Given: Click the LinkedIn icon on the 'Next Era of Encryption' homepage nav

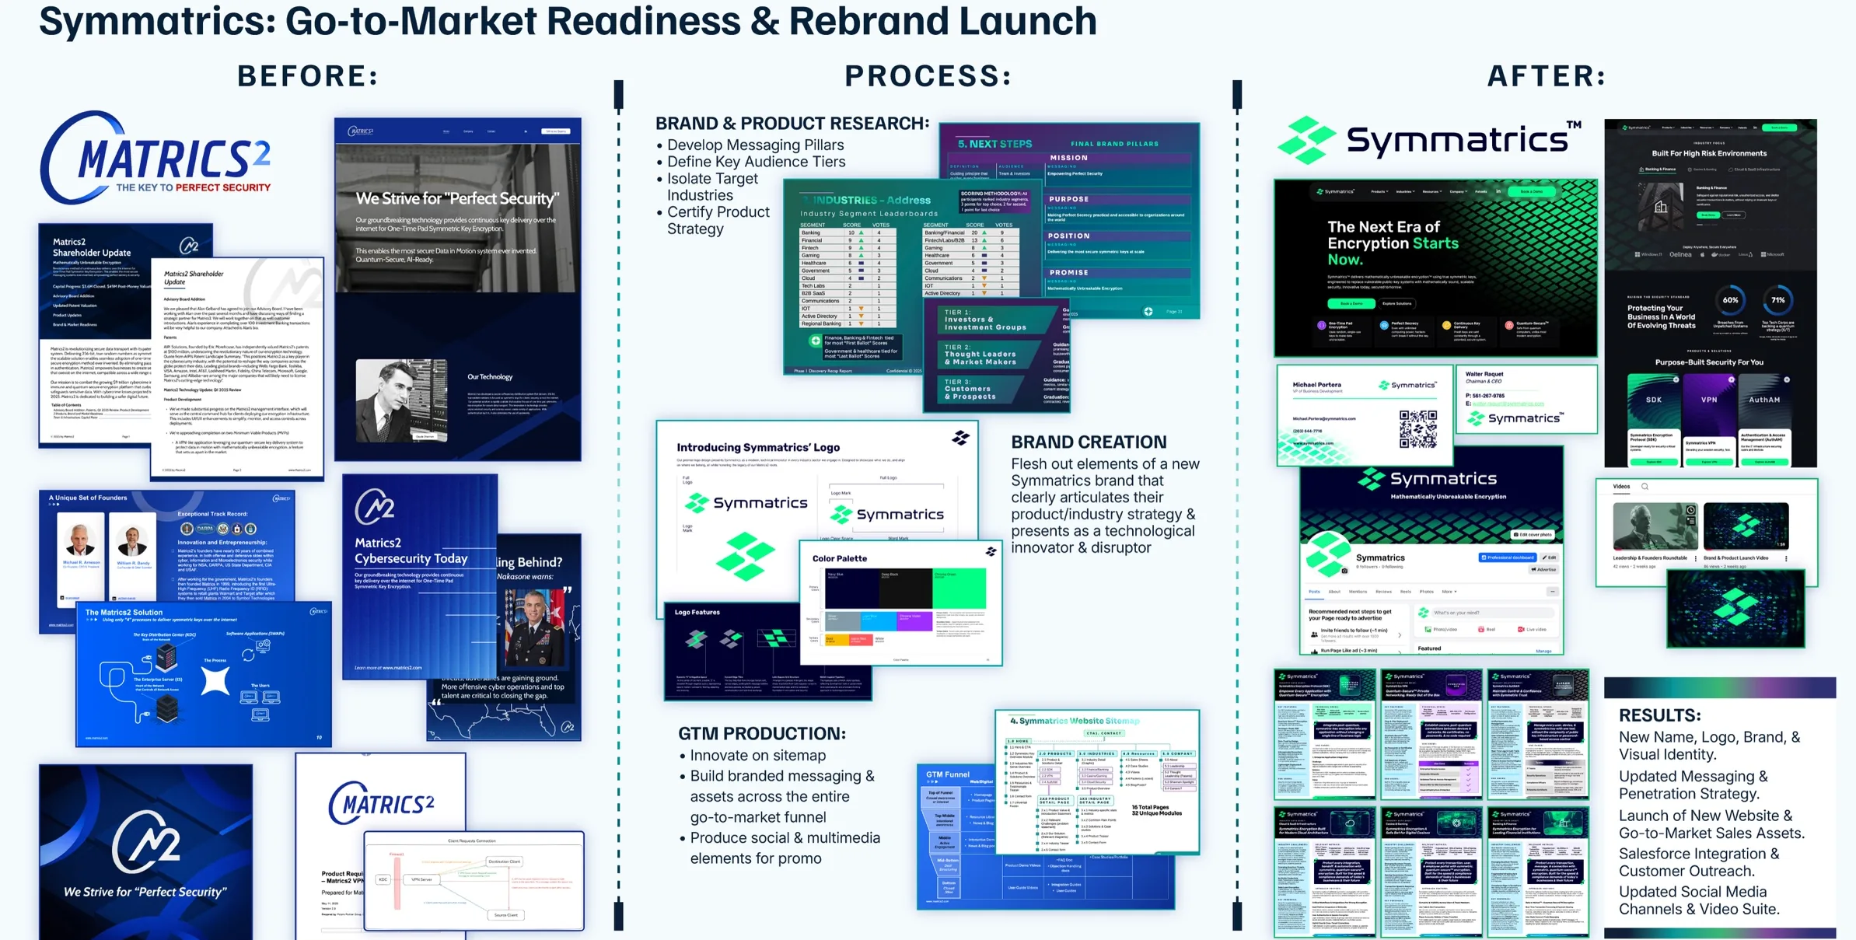Looking at the screenshot, I should coord(1498,191).
